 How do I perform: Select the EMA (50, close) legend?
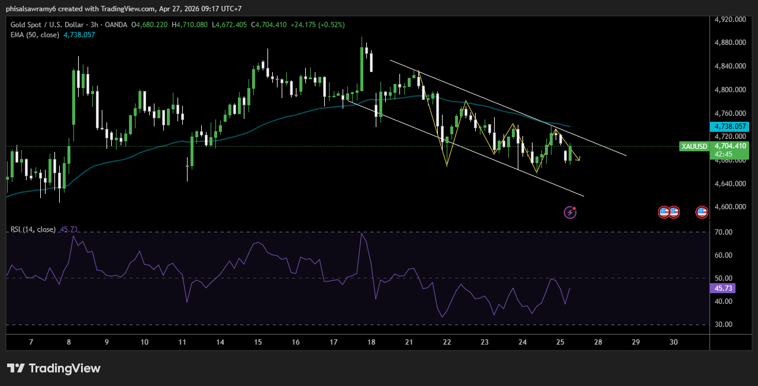pyautogui.click(x=34, y=35)
